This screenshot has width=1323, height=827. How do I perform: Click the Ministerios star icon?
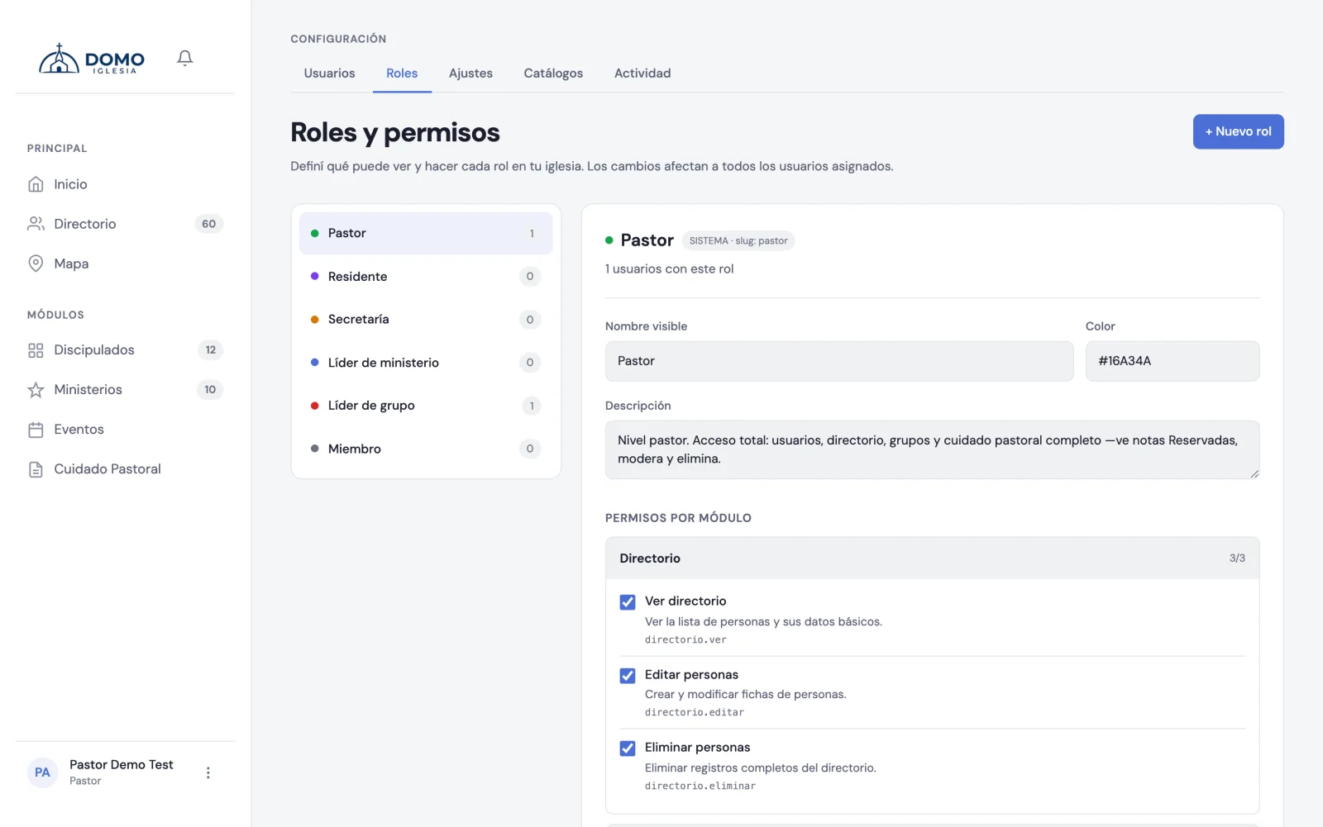tap(36, 390)
